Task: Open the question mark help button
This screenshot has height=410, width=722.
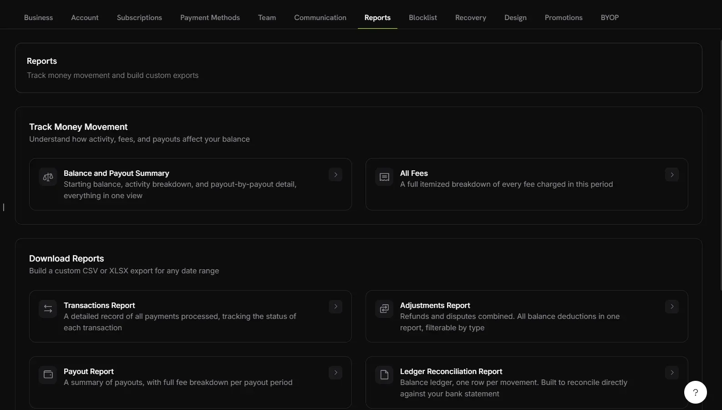Action: pos(696,392)
